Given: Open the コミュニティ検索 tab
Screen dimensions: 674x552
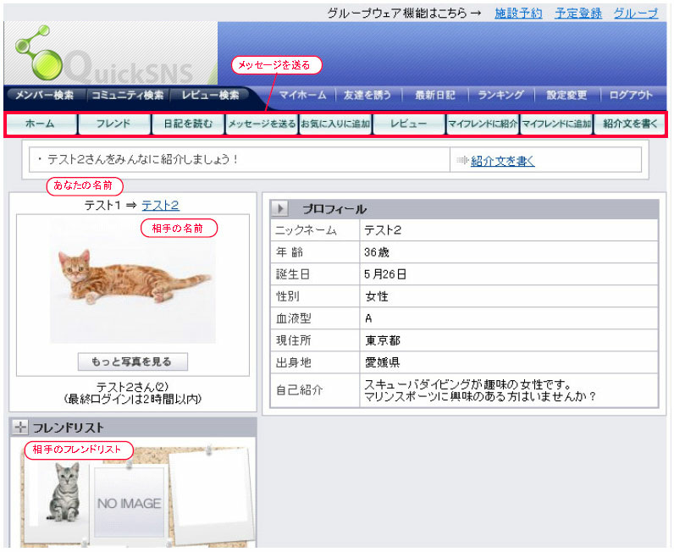Looking at the screenshot, I should pos(128,96).
